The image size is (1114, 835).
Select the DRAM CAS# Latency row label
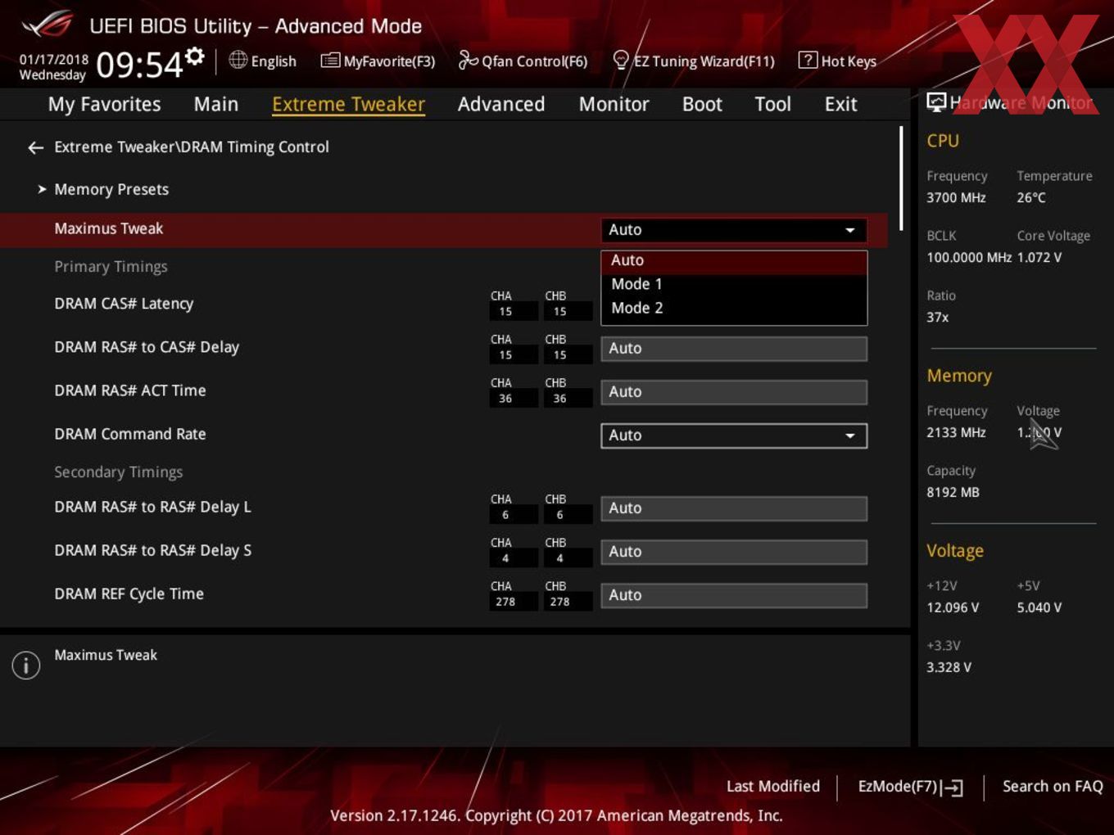pos(124,304)
